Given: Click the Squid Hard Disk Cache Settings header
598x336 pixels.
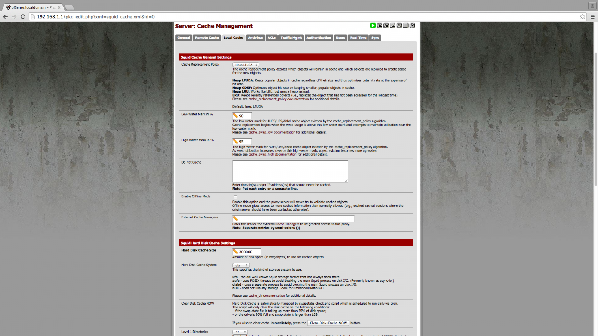Looking at the screenshot, I should point(296,243).
